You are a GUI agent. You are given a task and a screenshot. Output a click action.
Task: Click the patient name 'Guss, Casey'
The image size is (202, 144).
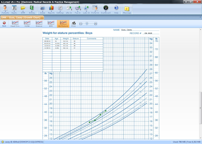click(127, 30)
